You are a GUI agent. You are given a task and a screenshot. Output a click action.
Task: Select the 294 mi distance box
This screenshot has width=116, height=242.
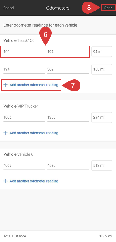[102, 117]
